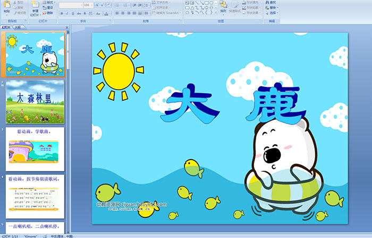Click the spell check status bar icon
The width and height of the screenshot is (372, 238).
point(45,235)
